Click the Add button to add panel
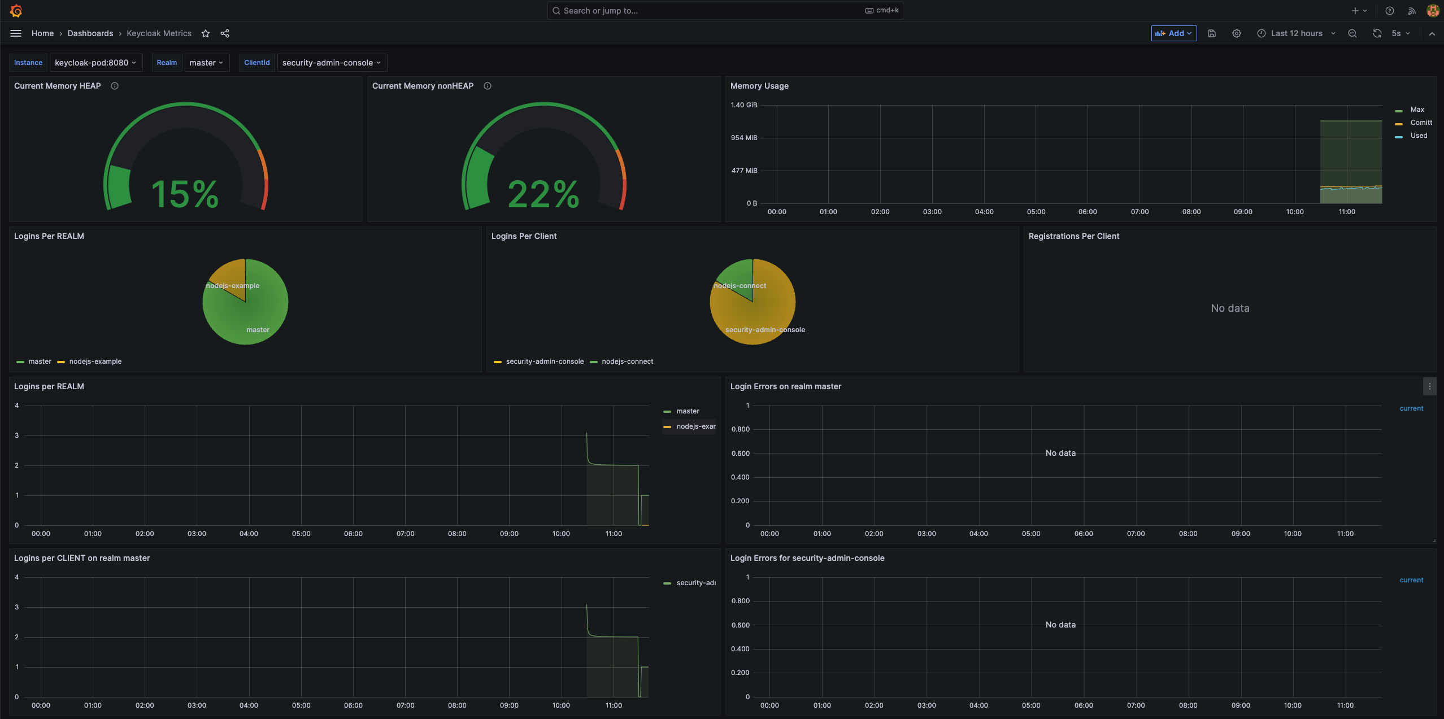 coord(1174,33)
